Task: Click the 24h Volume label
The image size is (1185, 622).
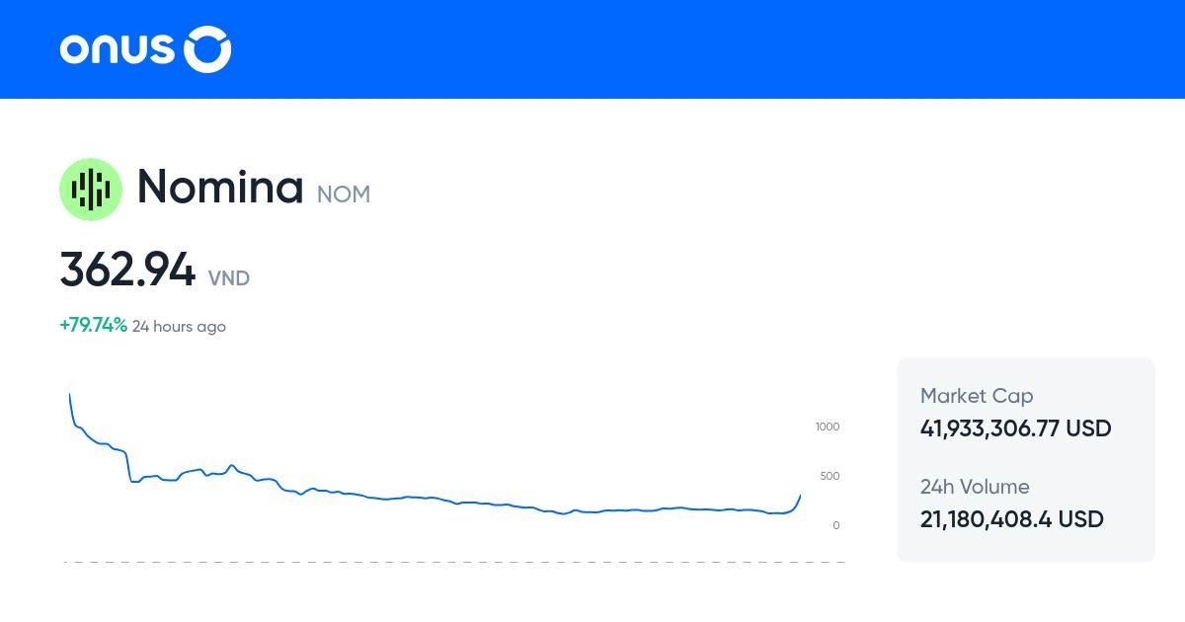Action: (974, 487)
